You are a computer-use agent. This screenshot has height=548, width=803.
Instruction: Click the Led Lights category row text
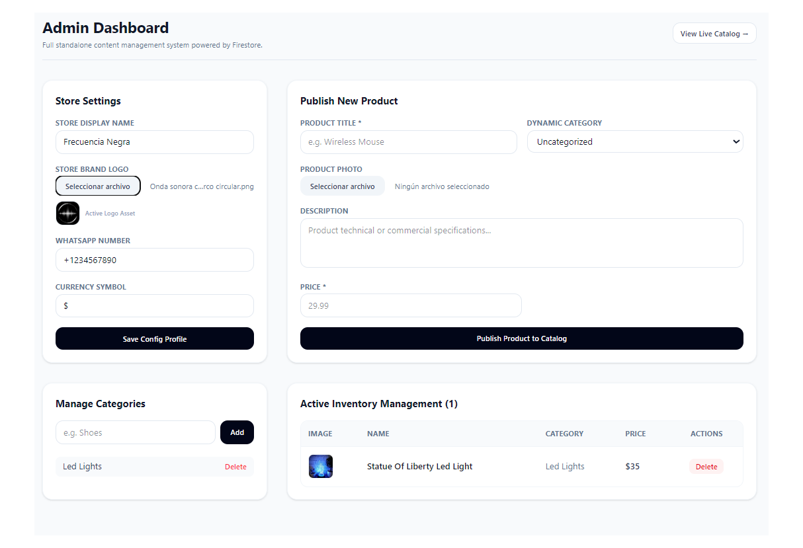(83, 466)
